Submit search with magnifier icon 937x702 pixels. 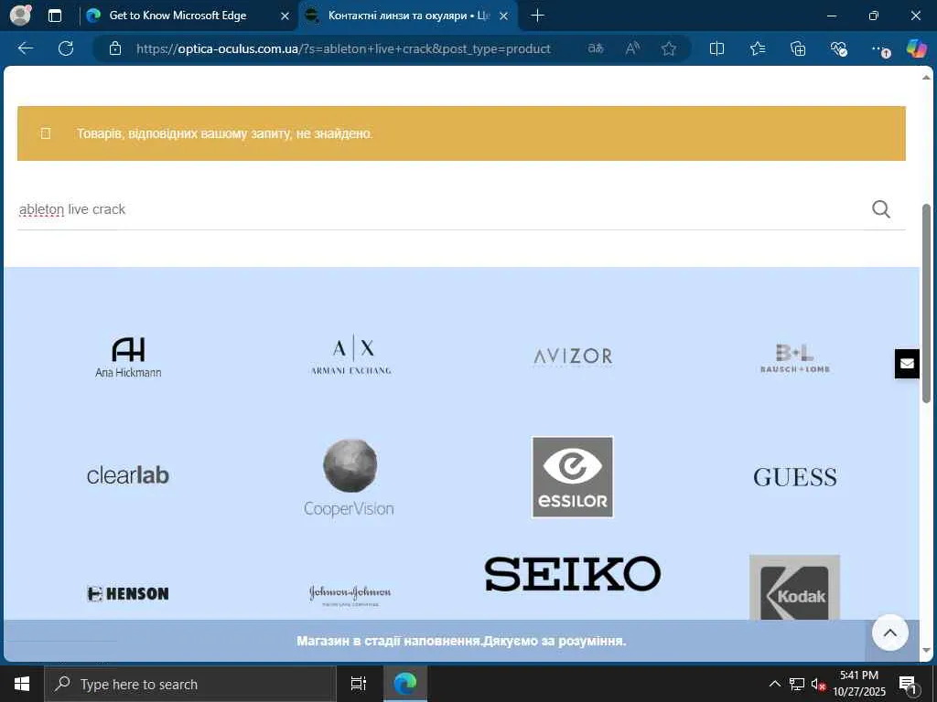coord(881,209)
